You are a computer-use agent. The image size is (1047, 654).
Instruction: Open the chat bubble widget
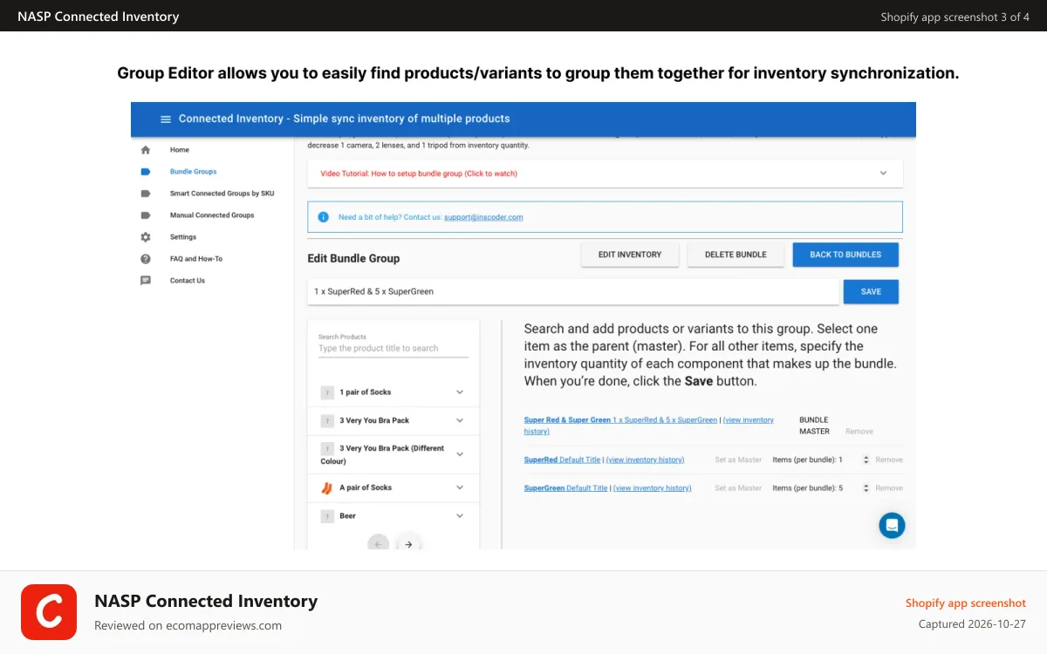[892, 525]
